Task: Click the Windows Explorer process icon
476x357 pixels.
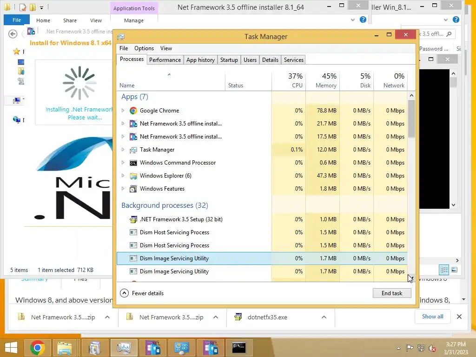Action: pos(133,176)
